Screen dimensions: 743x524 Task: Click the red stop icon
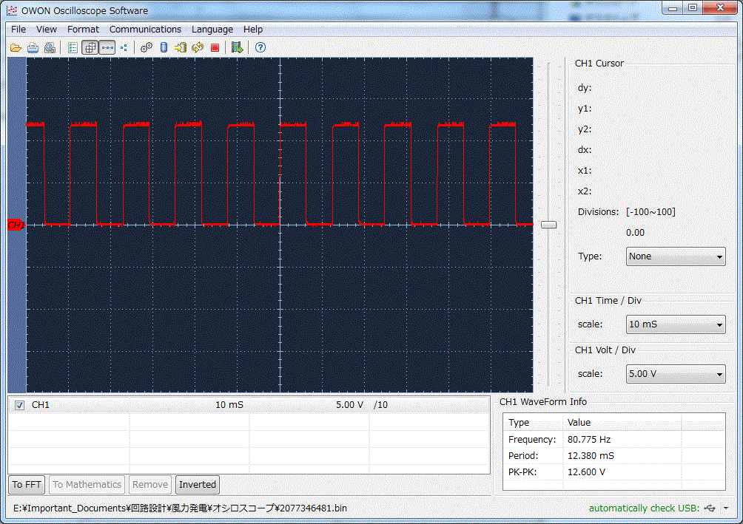pos(215,48)
